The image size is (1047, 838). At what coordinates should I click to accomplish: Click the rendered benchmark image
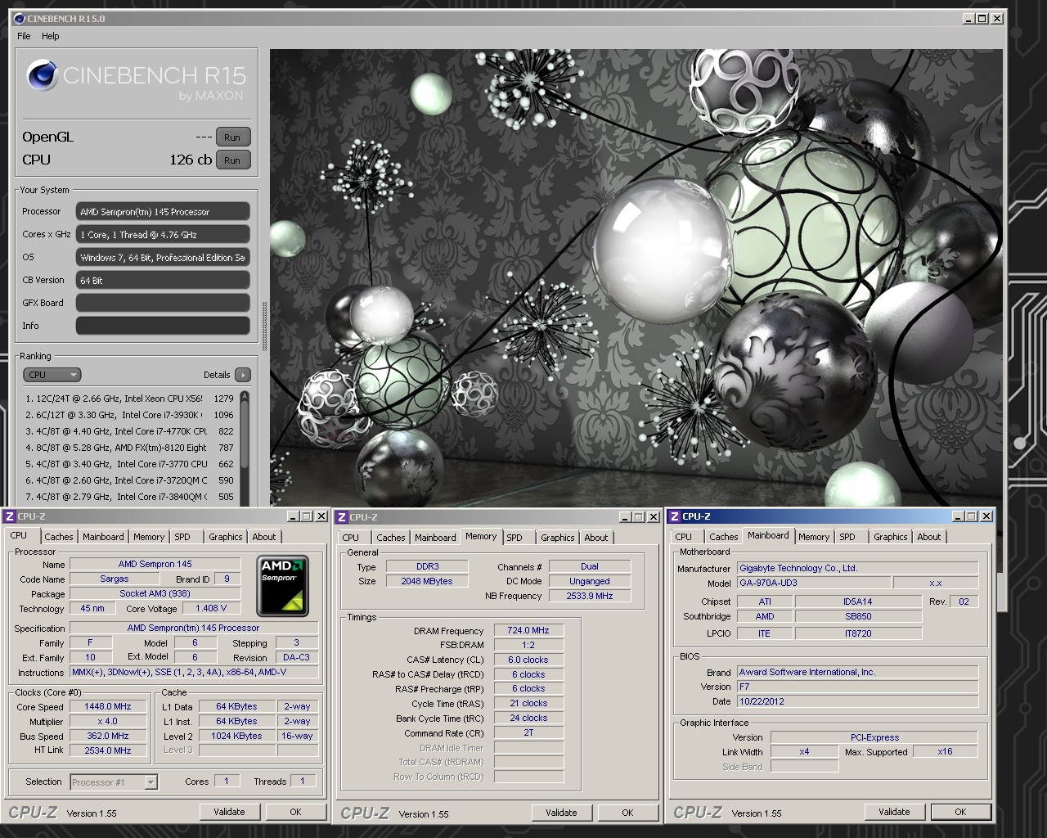click(636, 278)
